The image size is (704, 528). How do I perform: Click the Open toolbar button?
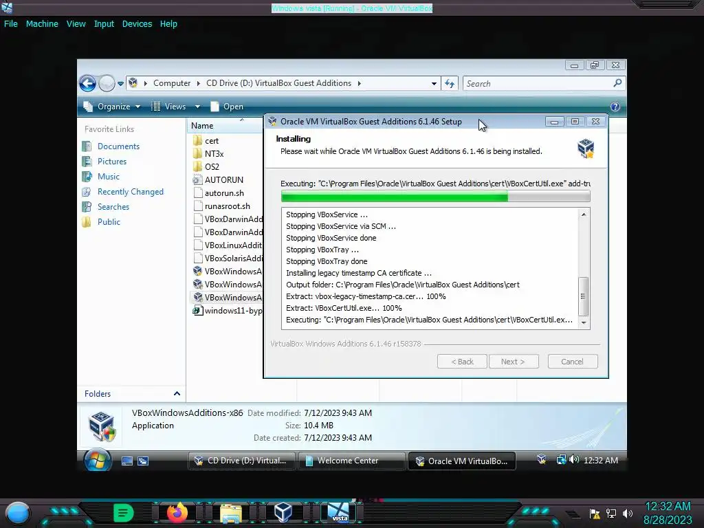tap(227, 107)
